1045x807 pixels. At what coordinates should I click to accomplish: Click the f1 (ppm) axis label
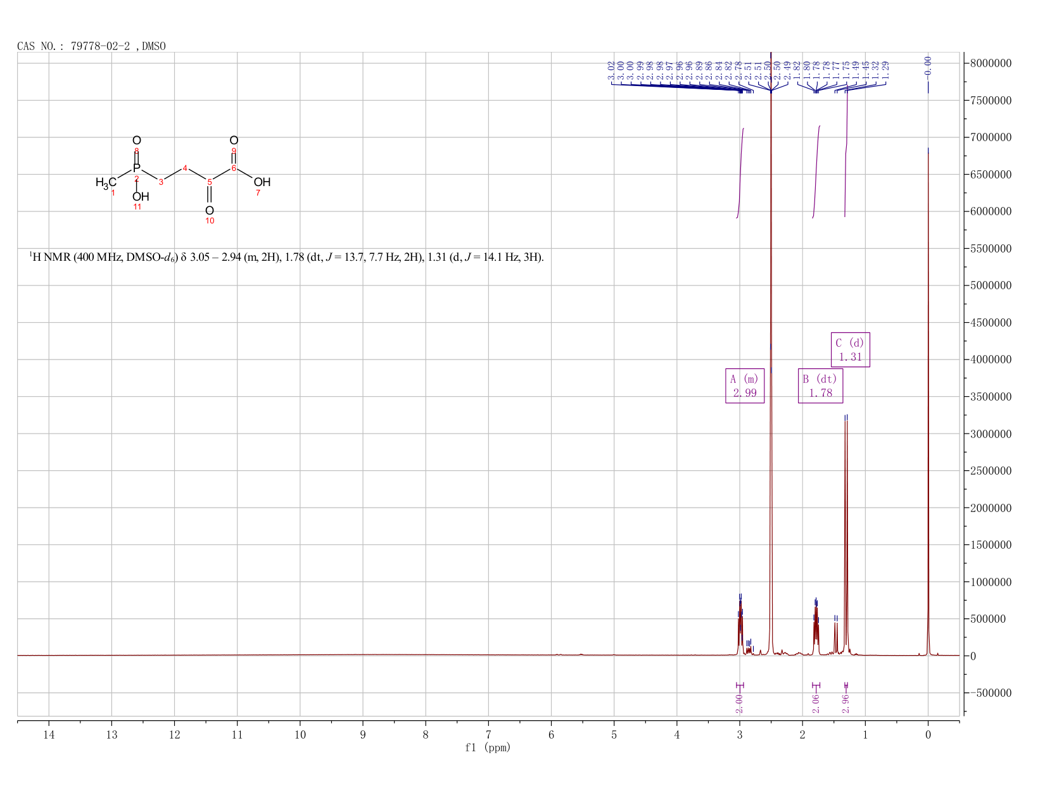[x=488, y=748]
